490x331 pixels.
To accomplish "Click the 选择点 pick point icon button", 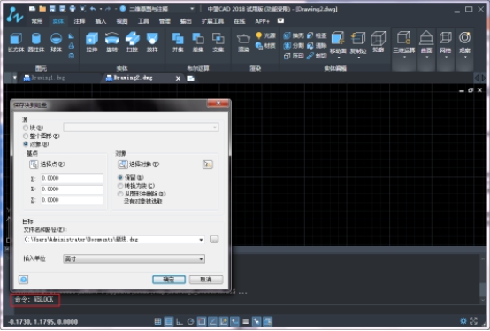I will 34,165.
